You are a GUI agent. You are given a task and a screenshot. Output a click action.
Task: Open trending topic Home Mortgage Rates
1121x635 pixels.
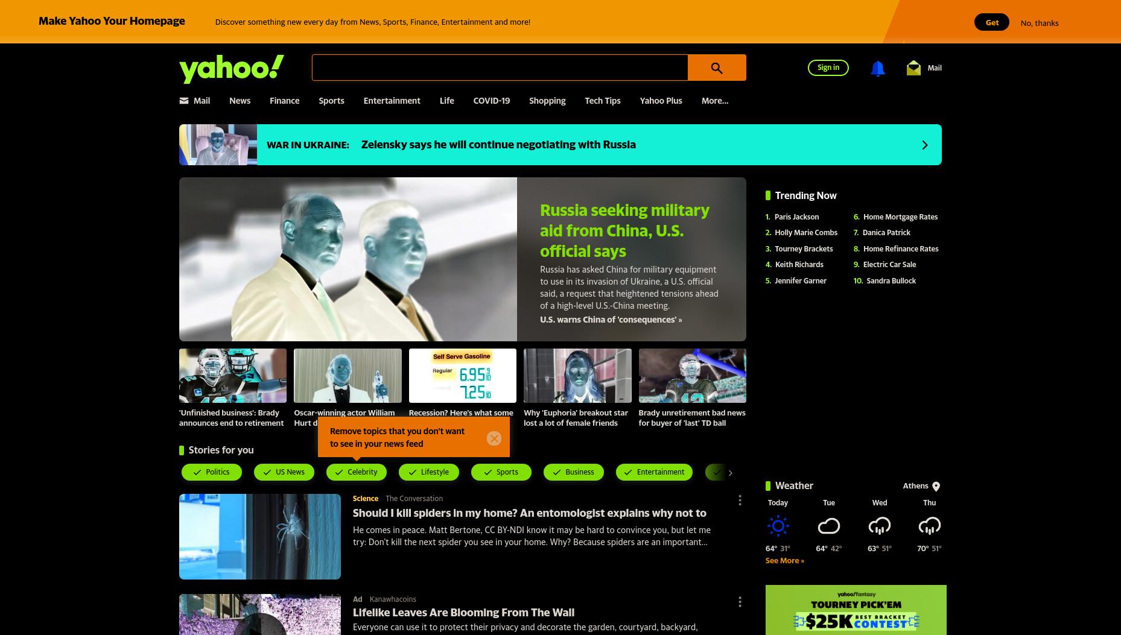tap(900, 217)
